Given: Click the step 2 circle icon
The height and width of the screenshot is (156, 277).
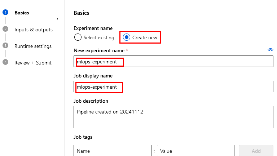Looking at the screenshot, I should (5, 29).
